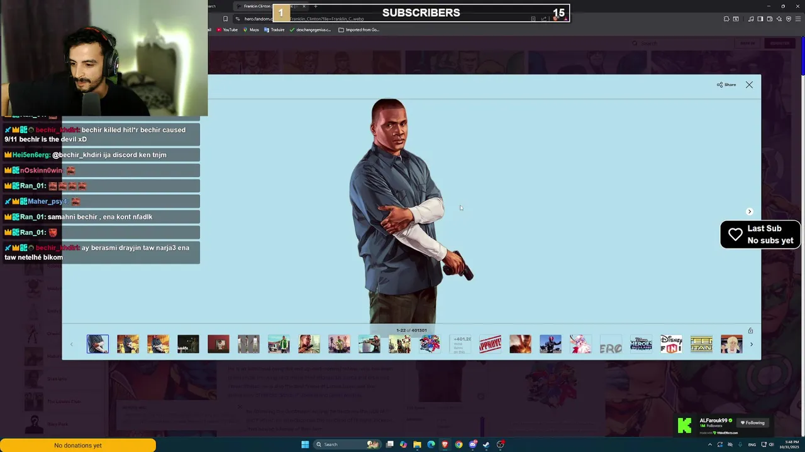Click the ENG language indicator
The image size is (805, 452).
[x=752, y=444]
